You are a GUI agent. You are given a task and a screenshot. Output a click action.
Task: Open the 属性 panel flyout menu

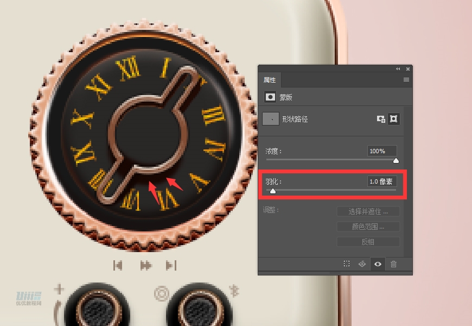[406, 80]
